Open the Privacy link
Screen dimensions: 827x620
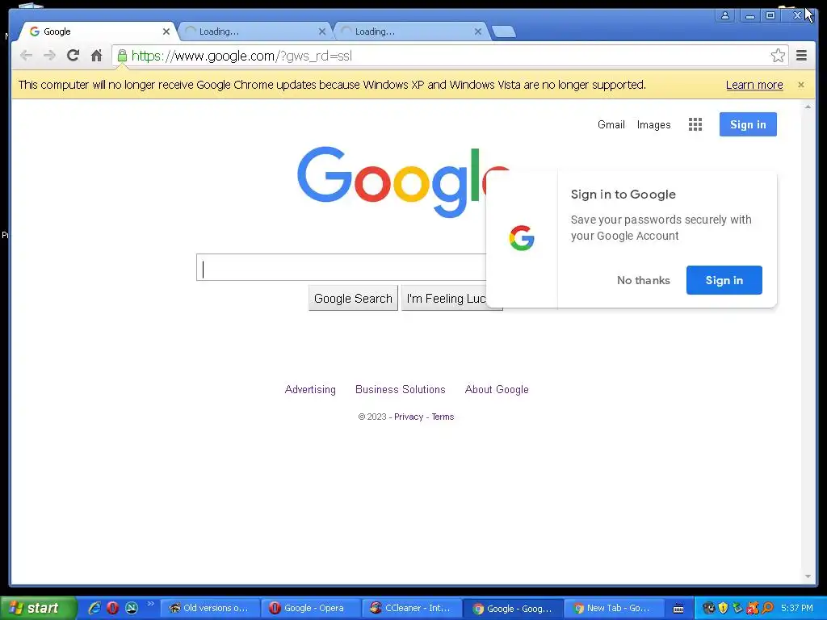point(409,417)
